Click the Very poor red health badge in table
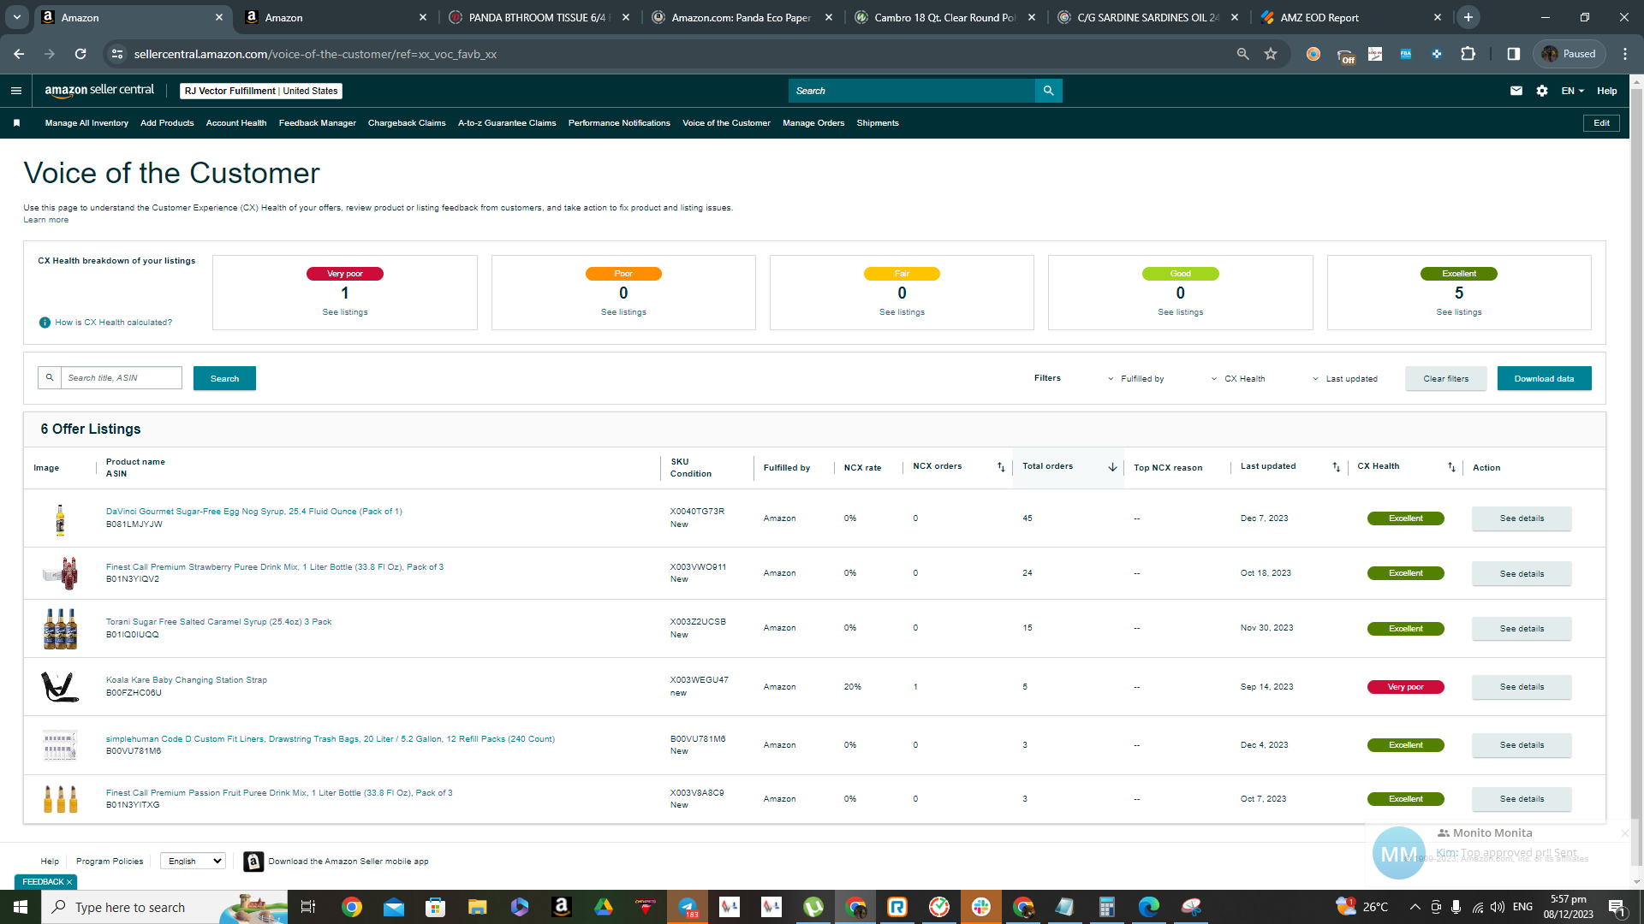Viewport: 1644px width, 924px height. (1405, 687)
